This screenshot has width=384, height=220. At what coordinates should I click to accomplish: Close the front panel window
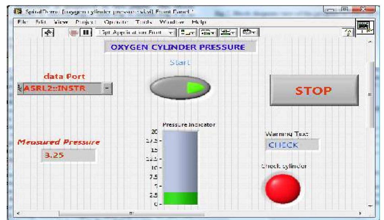(364, 9)
